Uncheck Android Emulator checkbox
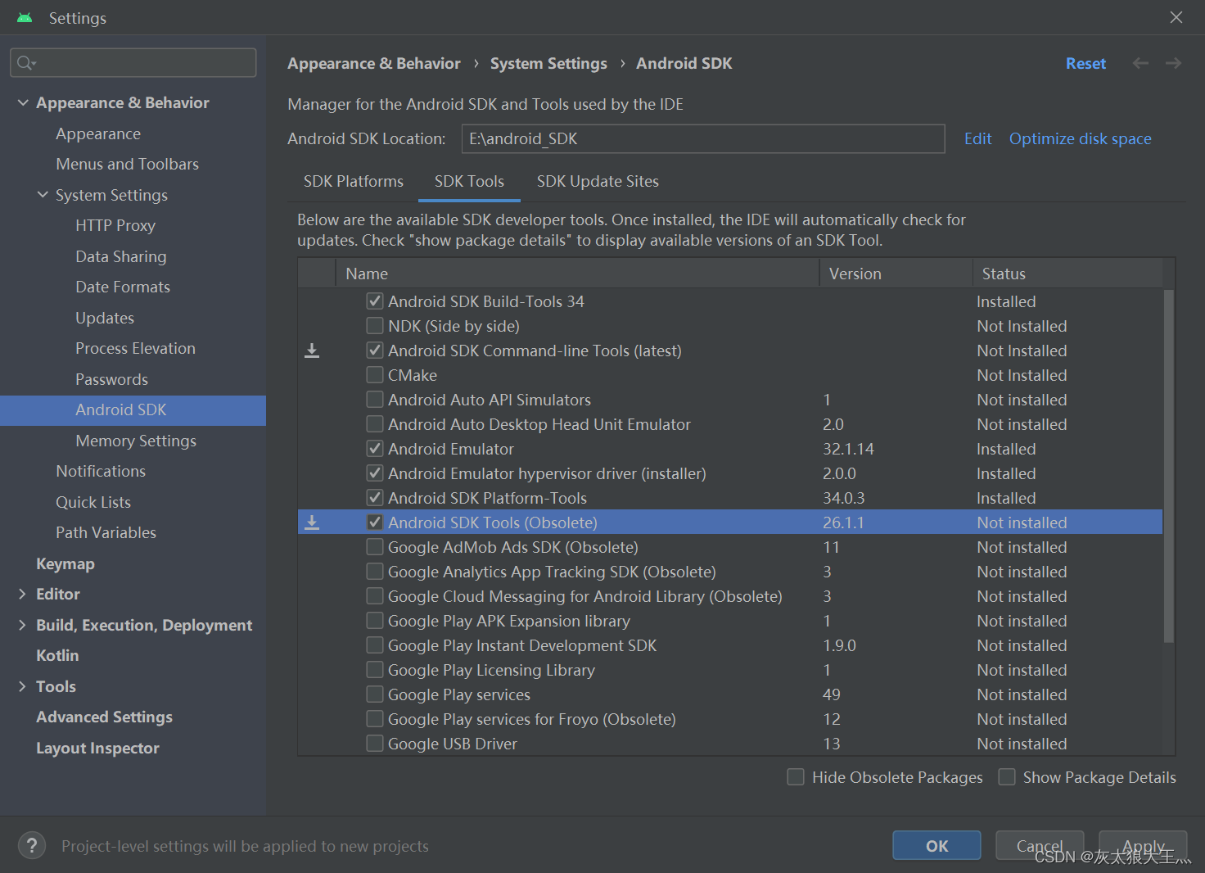The height and width of the screenshot is (873, 1205). coord(375,449)
